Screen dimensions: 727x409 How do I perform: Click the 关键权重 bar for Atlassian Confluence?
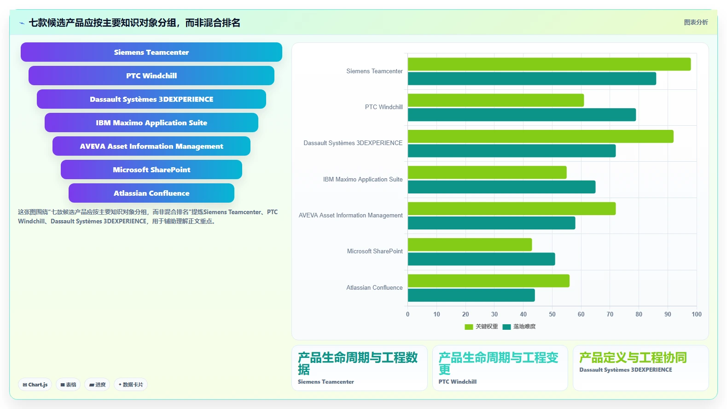[x=489, y=281]
